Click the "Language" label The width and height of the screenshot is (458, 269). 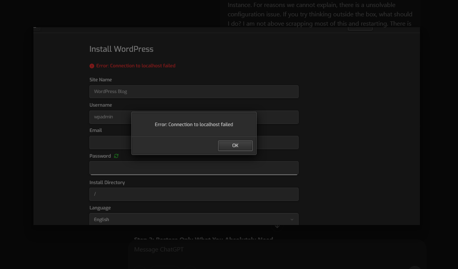(100, 208)
